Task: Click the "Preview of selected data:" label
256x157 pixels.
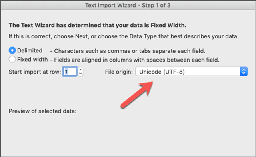Action: [43, 111]
